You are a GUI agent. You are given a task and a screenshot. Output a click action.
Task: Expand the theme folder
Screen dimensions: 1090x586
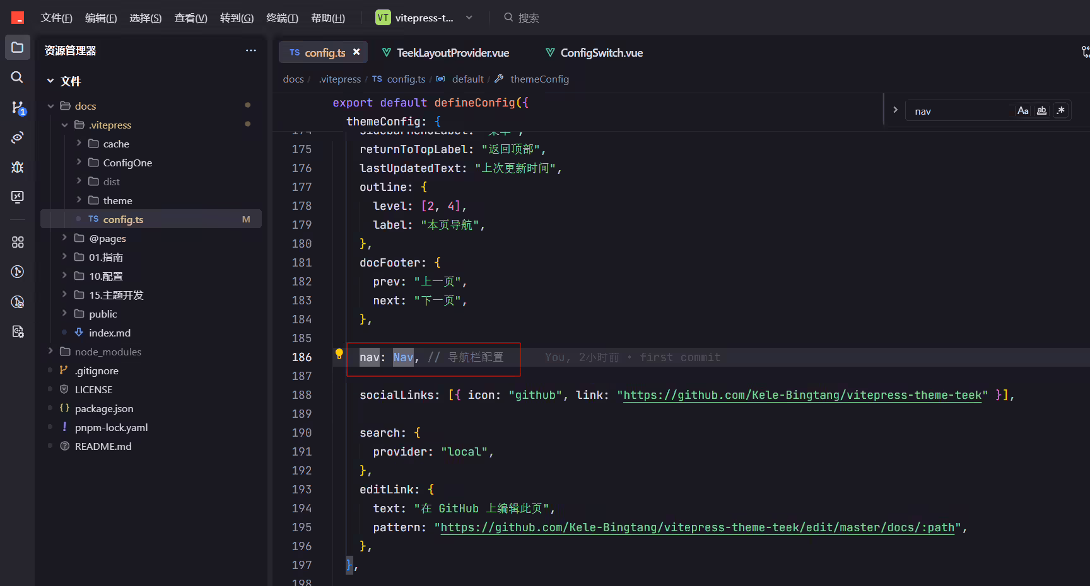[117, 200]
